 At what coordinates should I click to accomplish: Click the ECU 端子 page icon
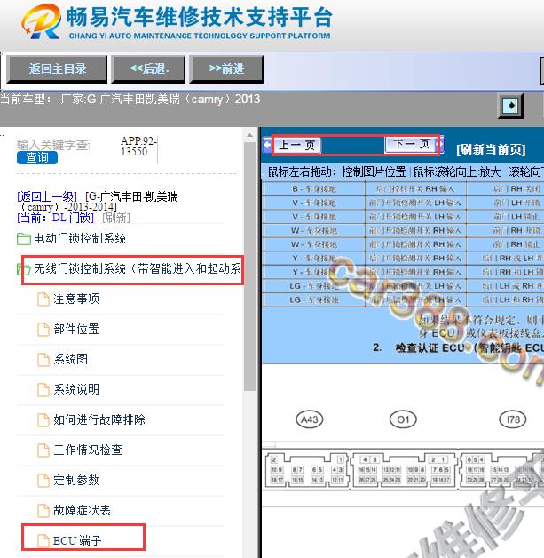tap(43, 541)
